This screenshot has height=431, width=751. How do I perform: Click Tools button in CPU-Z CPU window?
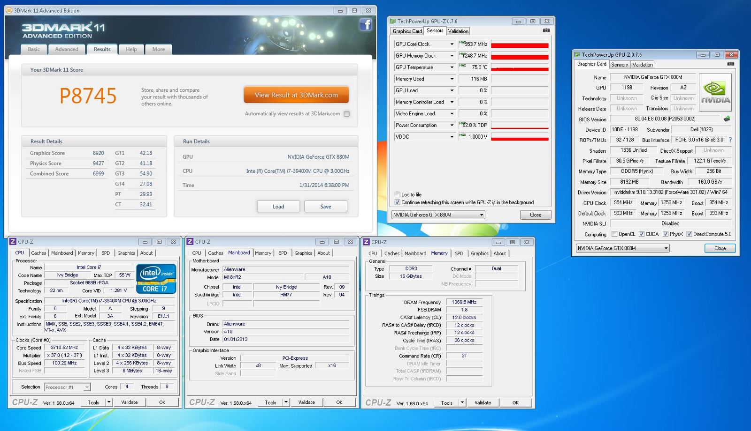click(x=93, y=402)
